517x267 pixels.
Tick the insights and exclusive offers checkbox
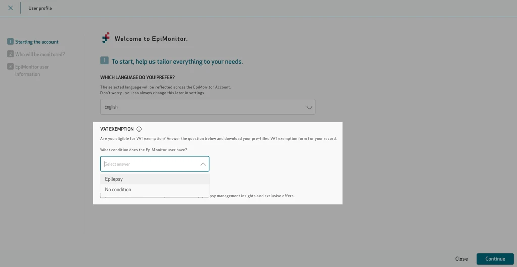[103, 196]
